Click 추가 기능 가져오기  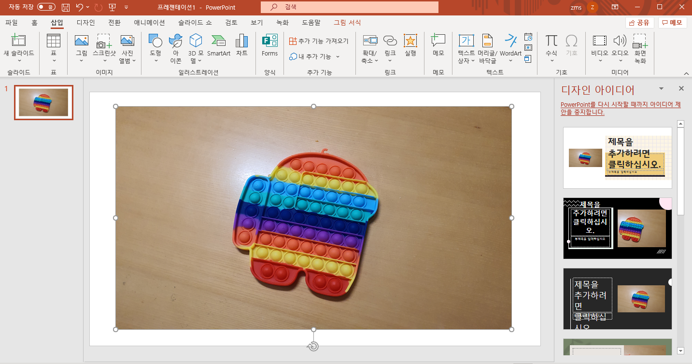tap(319, 41)
